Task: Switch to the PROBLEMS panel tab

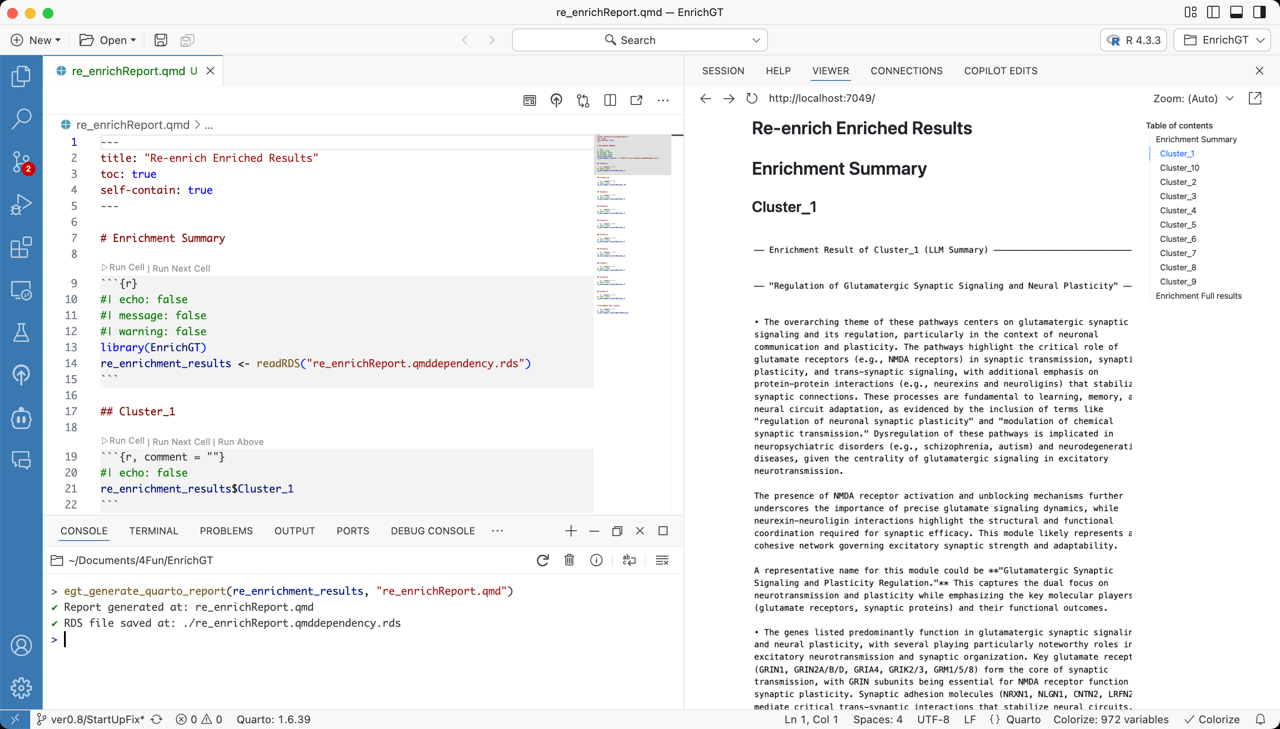Action: pos(226,531)
